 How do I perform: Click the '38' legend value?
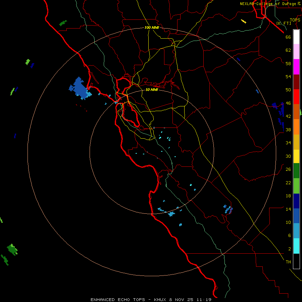coord(288,130)
